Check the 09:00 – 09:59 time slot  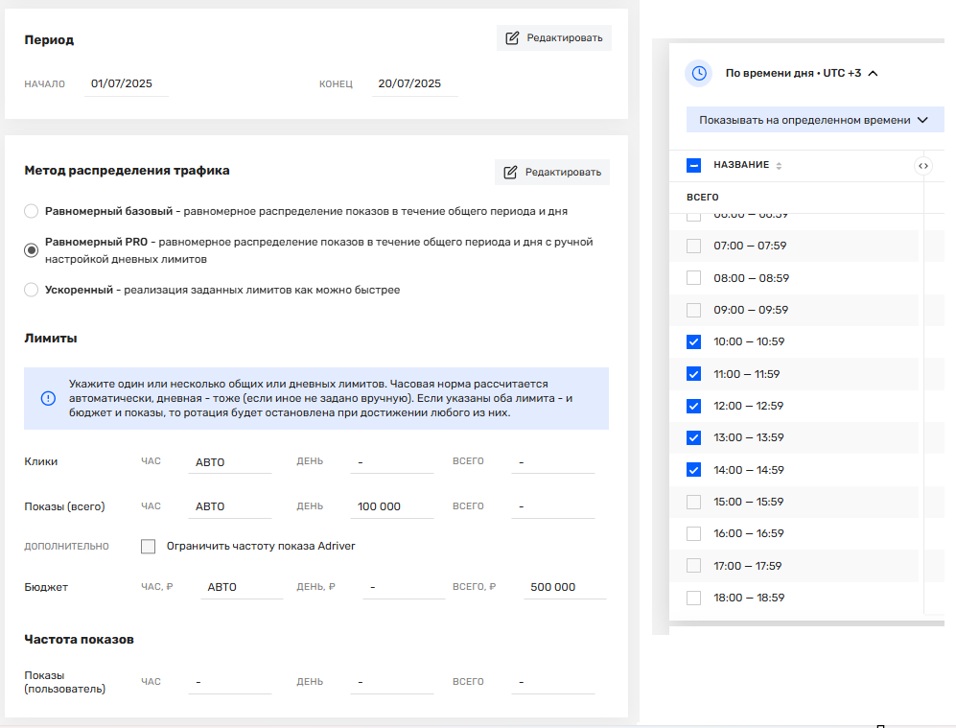tap(693, 310)
